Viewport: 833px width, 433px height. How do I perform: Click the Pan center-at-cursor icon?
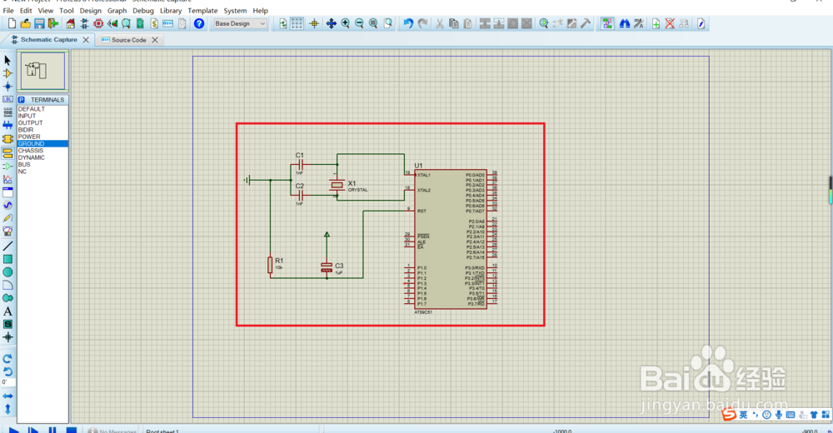(331, 23)
